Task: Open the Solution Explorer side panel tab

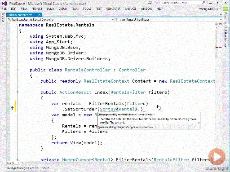Action: pos(226,37)
